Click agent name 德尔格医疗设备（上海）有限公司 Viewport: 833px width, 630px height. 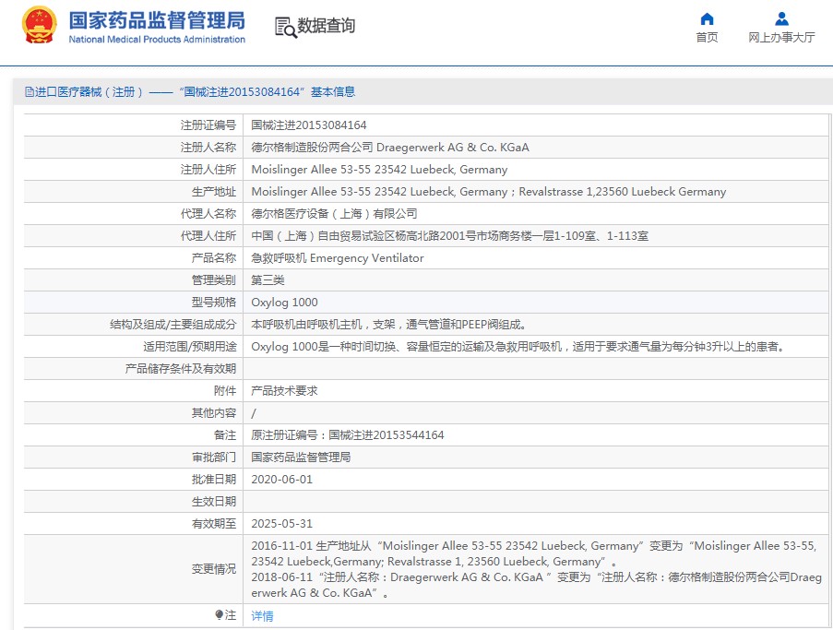point(334,214)
